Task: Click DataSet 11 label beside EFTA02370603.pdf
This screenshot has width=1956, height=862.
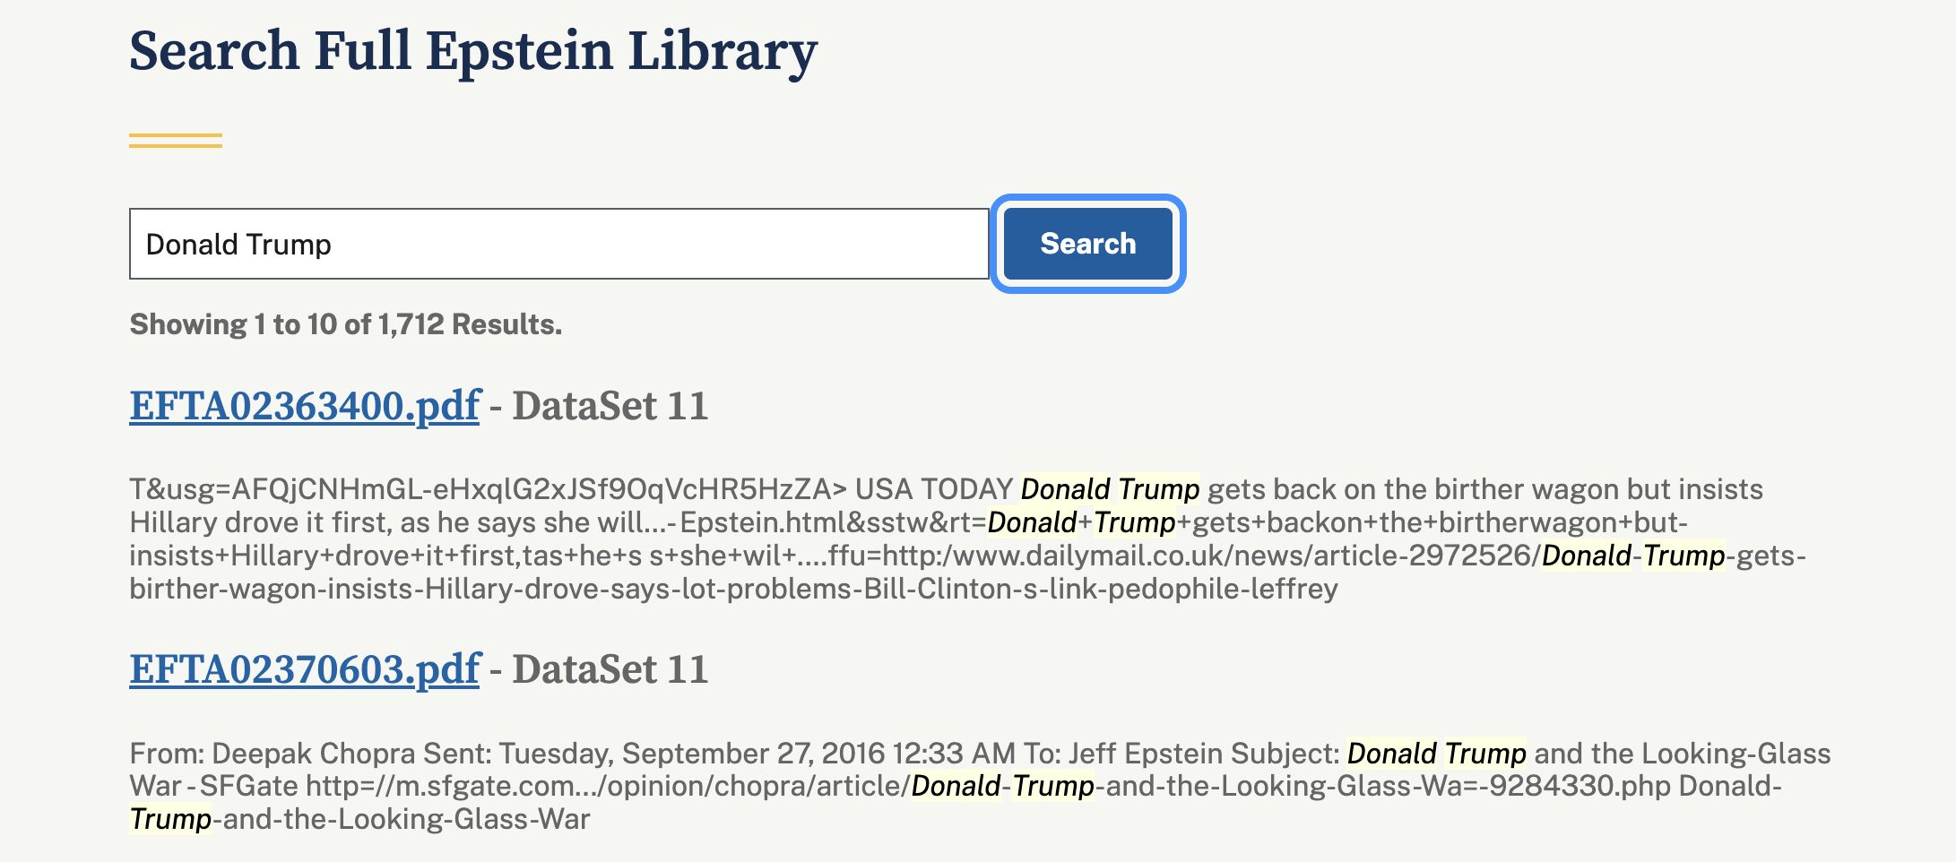Action: click(x=610, y=669)
